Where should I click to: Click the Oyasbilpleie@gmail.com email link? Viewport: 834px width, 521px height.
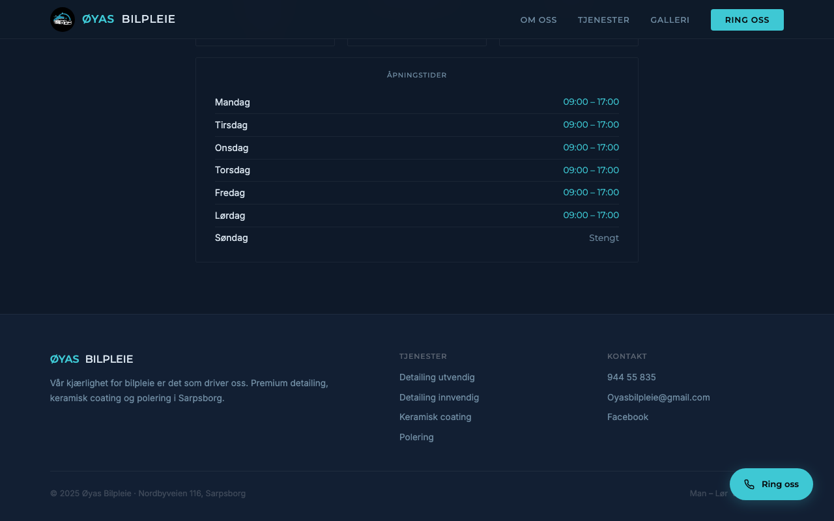pos(658,397)
